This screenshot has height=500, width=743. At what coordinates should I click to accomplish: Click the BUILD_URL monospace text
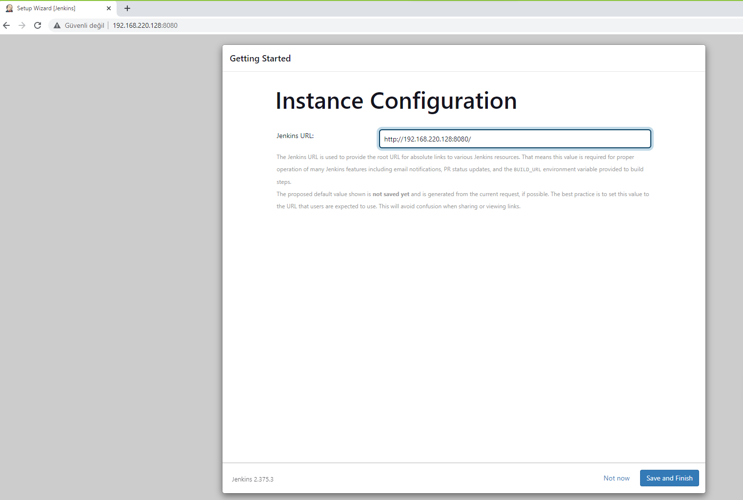coord(527,170)
